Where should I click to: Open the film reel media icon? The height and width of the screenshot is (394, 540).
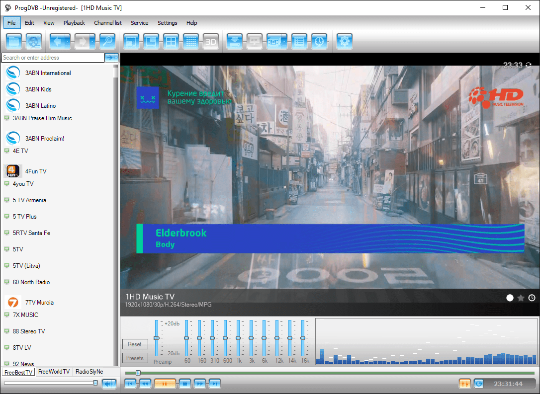click(x=34, y=42)
